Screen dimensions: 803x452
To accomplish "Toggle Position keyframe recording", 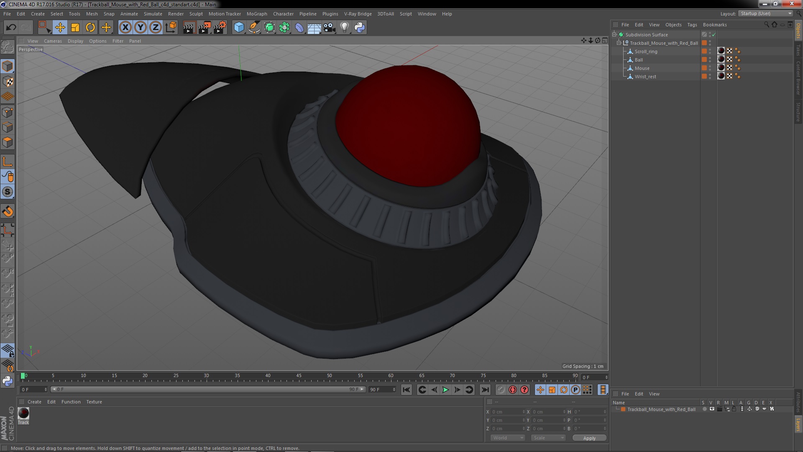I will [x=540, y=390].
